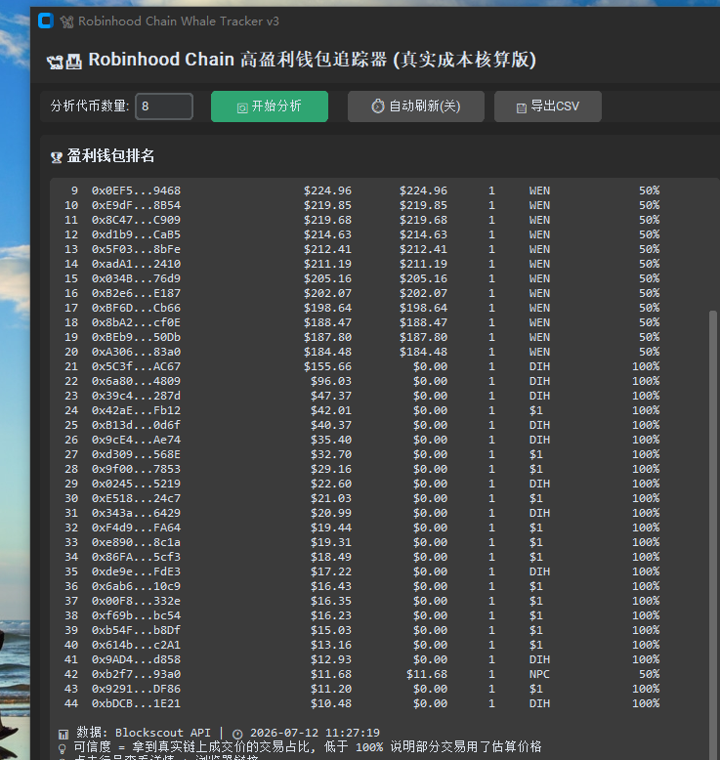
Task: Select wallet row 0x0EF5...9468
Action: pyautogui.click(x=361, y=190)
